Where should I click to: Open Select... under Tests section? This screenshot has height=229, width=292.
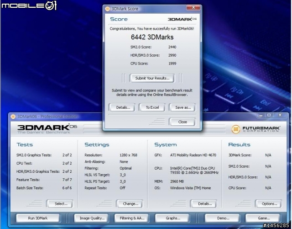point(60,203)
